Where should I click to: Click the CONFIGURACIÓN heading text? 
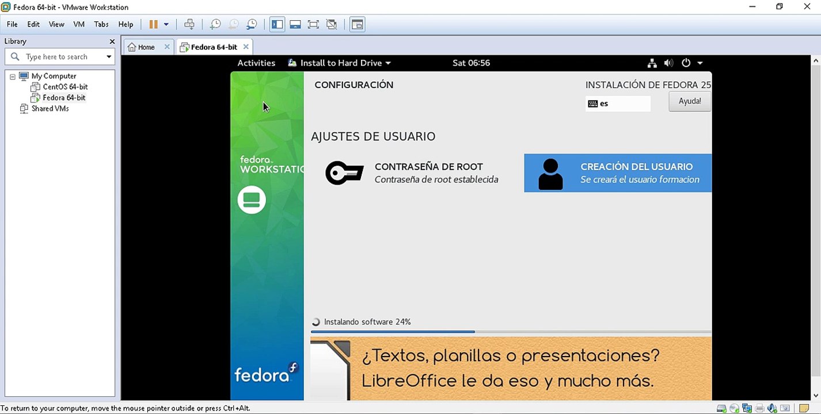point(354,85)
